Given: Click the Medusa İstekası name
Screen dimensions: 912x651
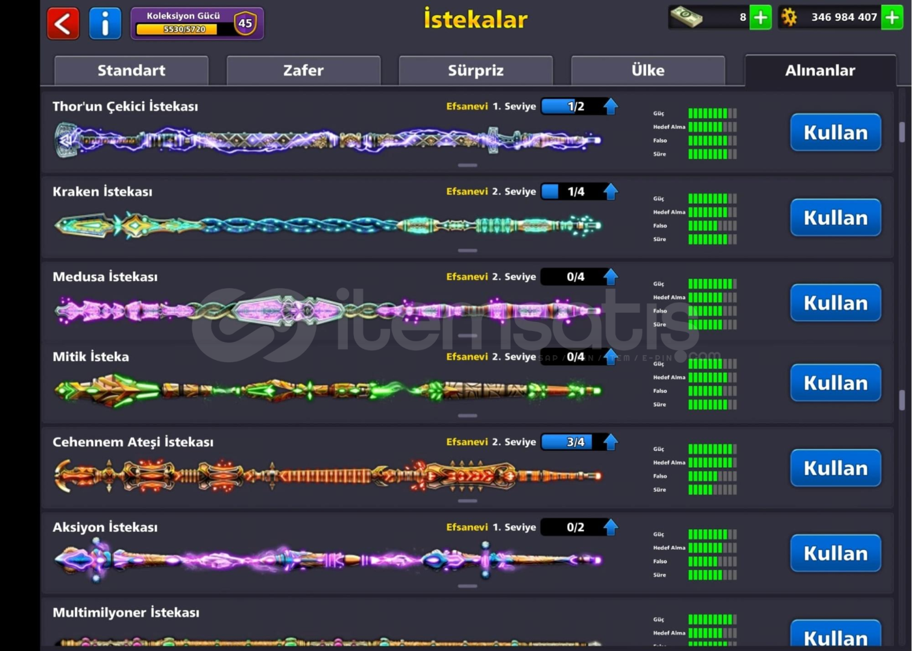Looking at the screenshot, I should (x=105, y=277).
